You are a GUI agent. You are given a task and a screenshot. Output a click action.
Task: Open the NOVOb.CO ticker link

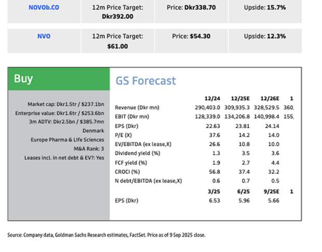(44, 8)
